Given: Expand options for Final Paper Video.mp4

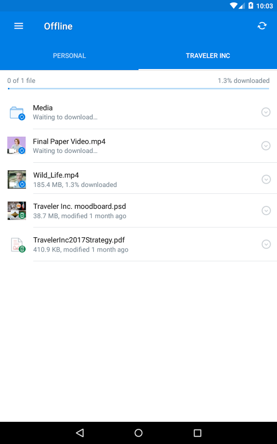Looking at the screenshot, I should 266,146.
